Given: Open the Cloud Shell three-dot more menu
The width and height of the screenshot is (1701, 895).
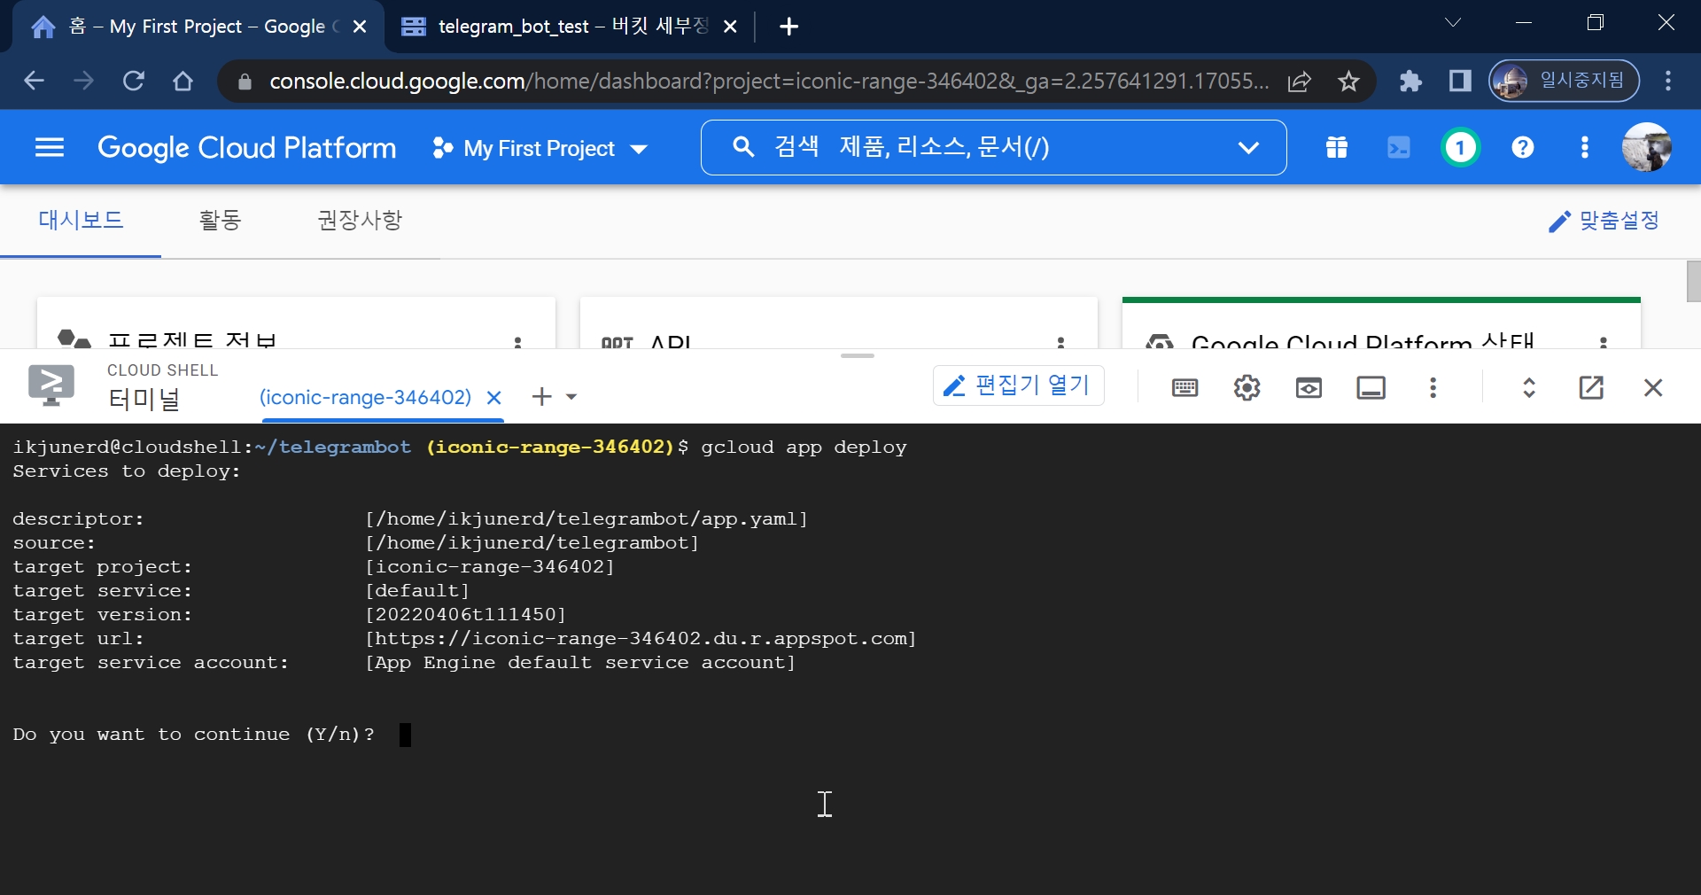Looking at the screenshot, I should coord(1433,387).
